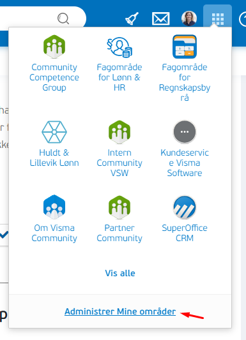Open the Community Competence Group text link
This screenshot has height=340, width=246.
point(54,77)
